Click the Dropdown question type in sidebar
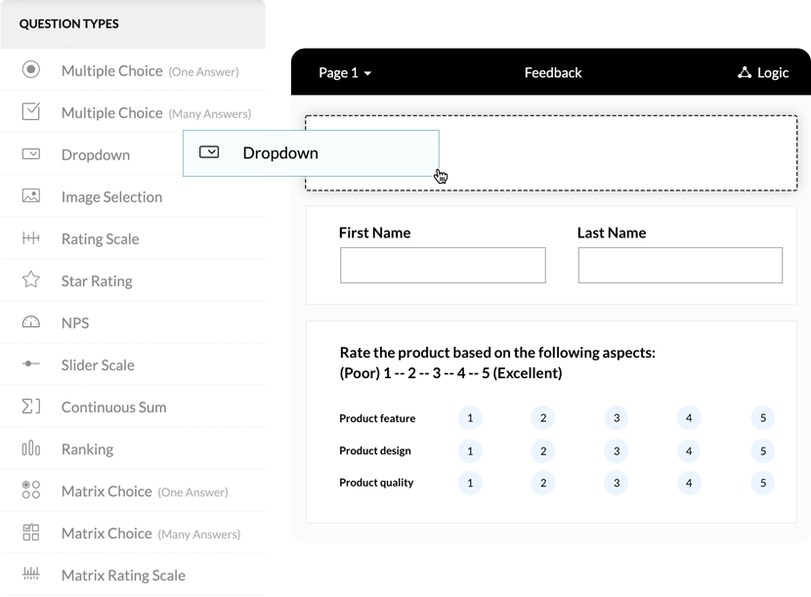This screenshot has width=811, height=597. 96,154
